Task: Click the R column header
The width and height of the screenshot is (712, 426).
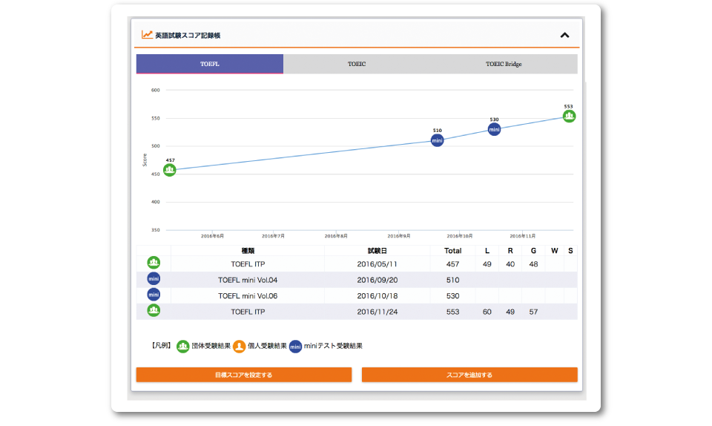Action: 510,251
